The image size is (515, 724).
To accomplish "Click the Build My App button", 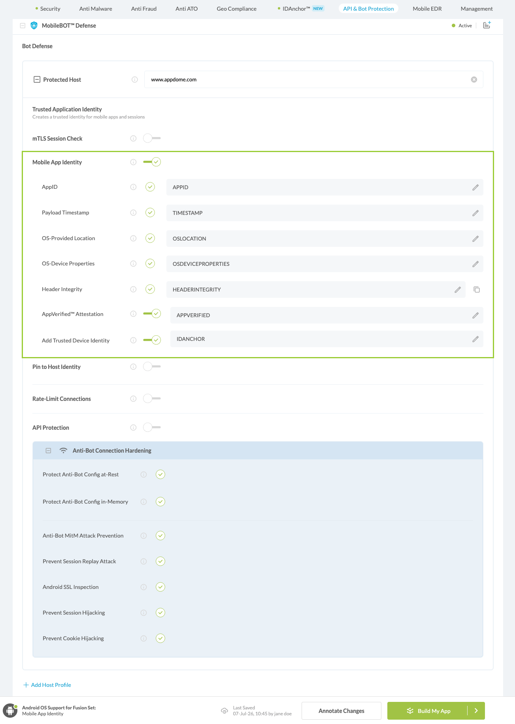I will click(x=428, y=711).
